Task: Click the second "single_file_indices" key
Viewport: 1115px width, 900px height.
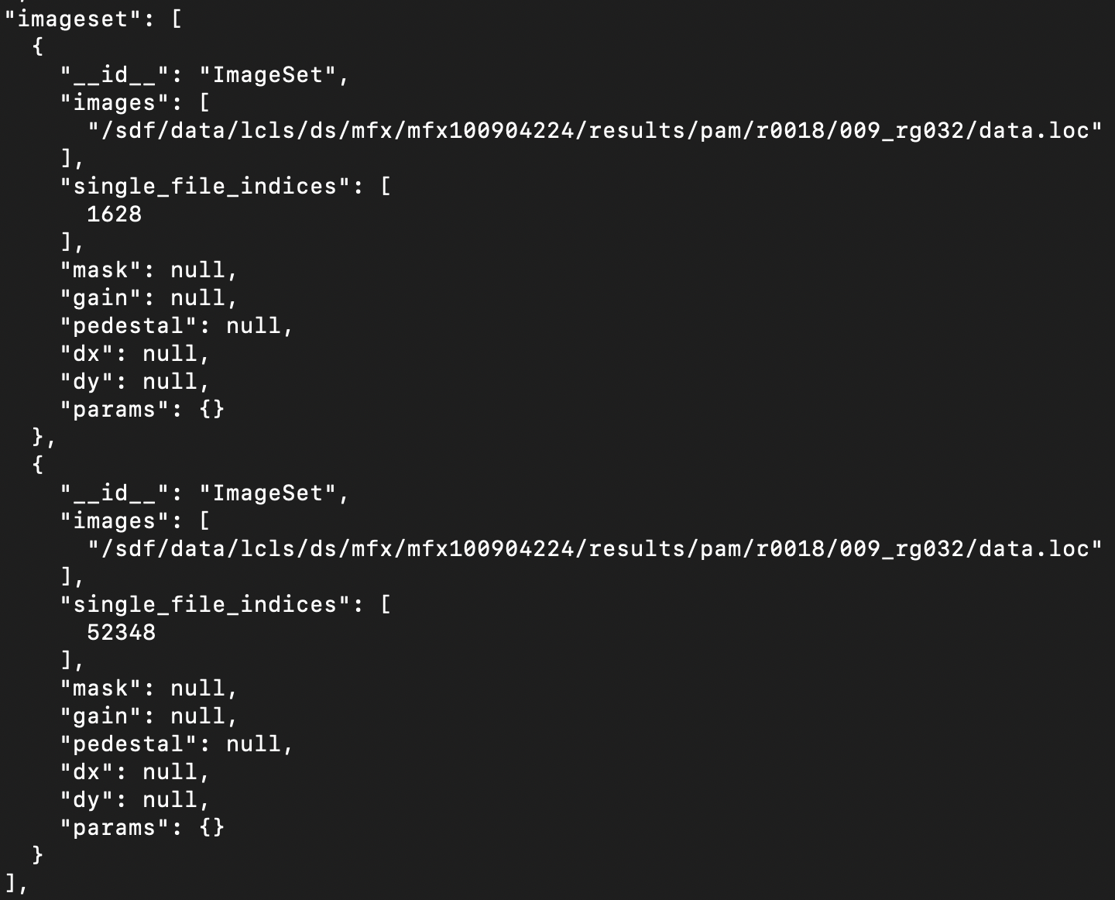Action: 205,604
